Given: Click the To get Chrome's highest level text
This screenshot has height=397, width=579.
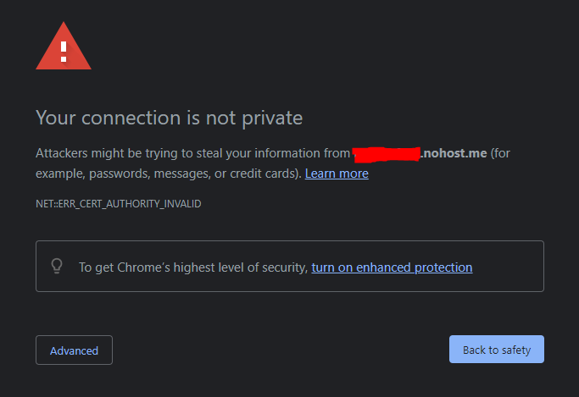Looking at the screenshot, I should 192,267.
